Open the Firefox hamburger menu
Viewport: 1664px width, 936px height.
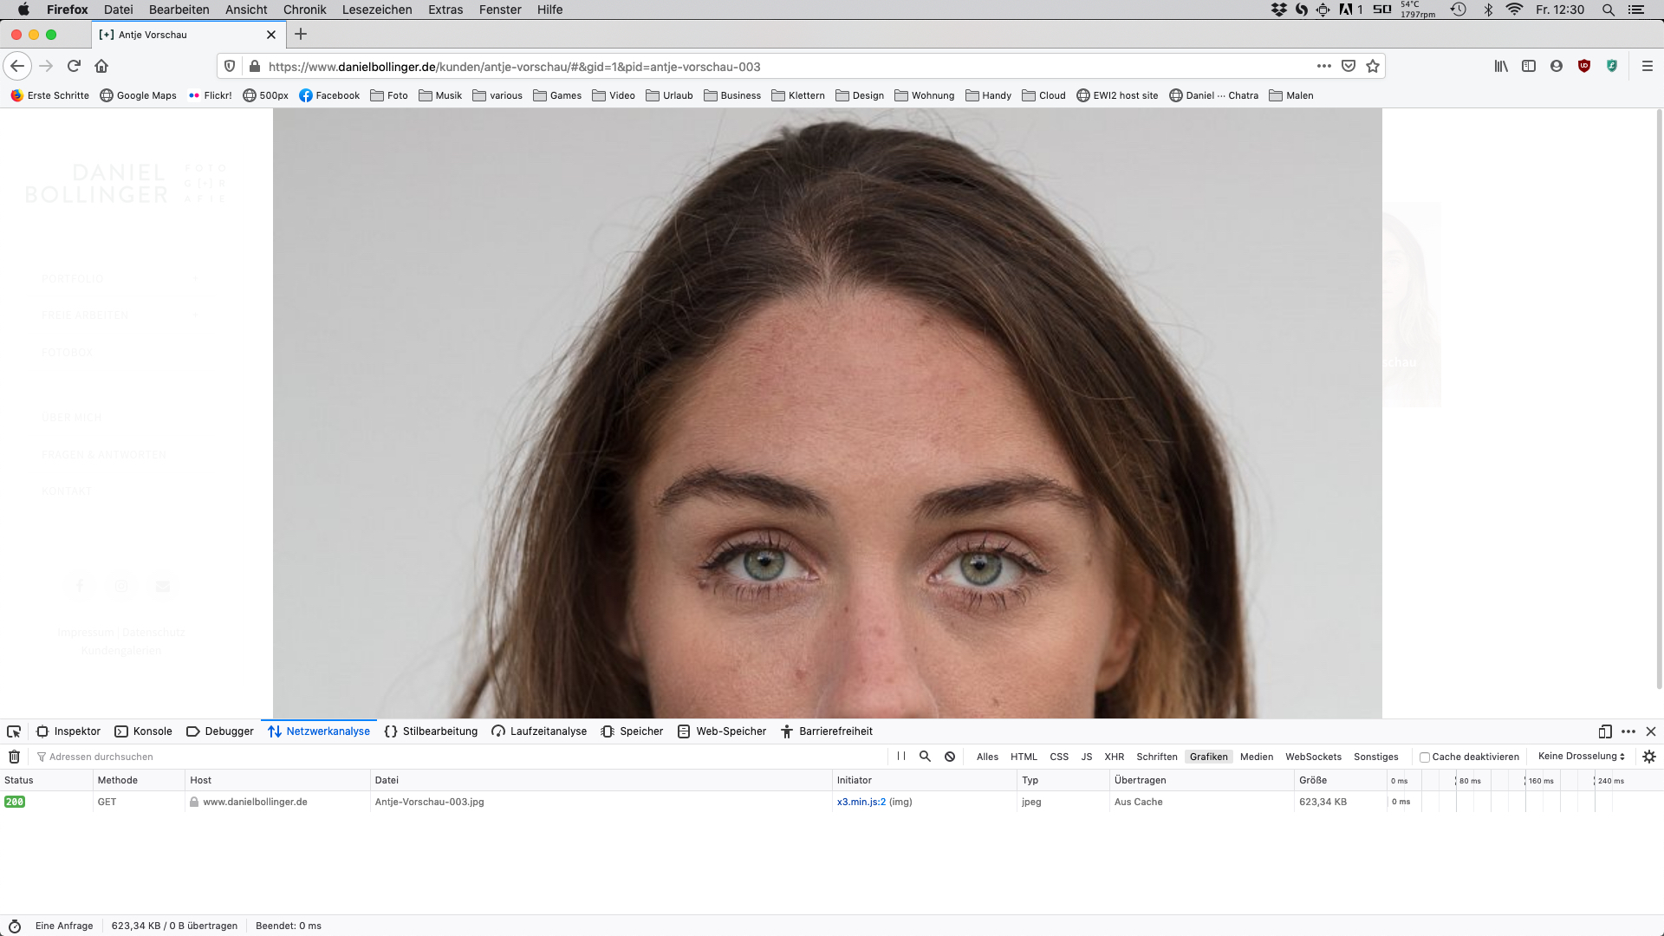click(1648, 66)
